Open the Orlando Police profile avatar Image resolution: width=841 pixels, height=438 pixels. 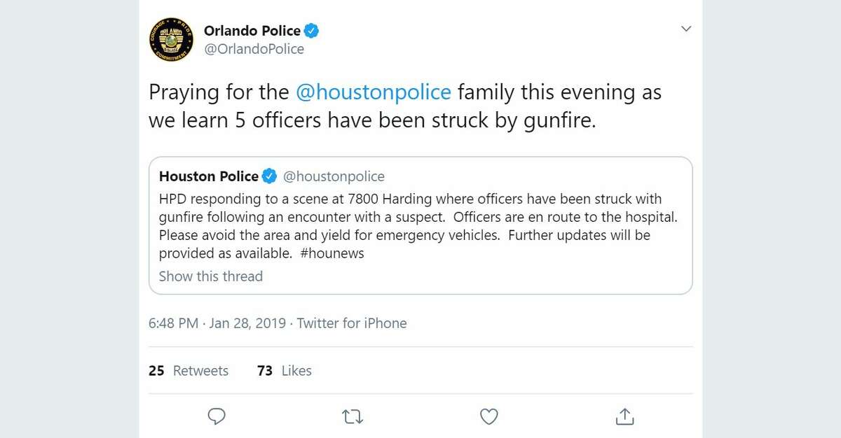coord(171,40)
